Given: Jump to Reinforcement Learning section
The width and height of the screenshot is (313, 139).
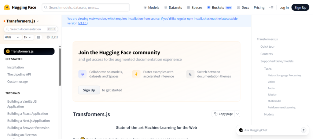Looking at the screenshot, I should [x=282, y=107].
